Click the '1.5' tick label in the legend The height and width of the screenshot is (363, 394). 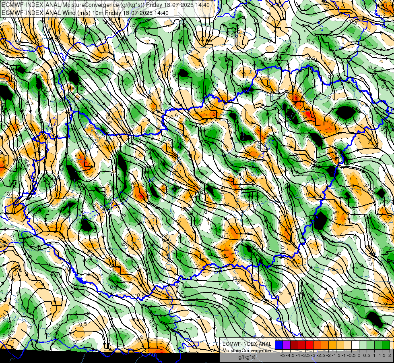[382, 355]
